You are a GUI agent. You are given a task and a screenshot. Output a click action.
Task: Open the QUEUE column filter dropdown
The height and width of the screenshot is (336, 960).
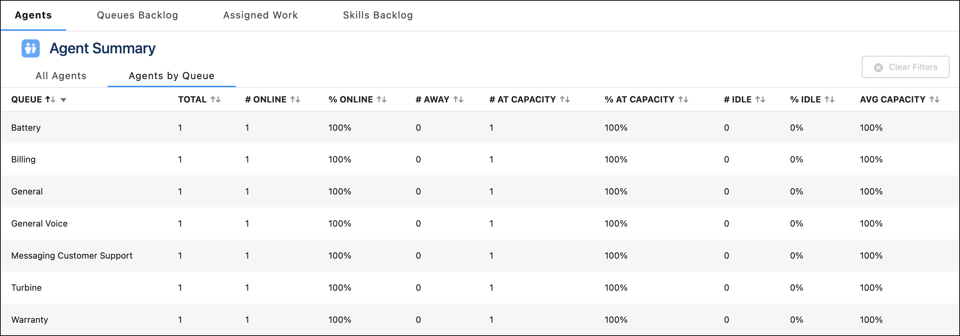click(x=64, y=100)
